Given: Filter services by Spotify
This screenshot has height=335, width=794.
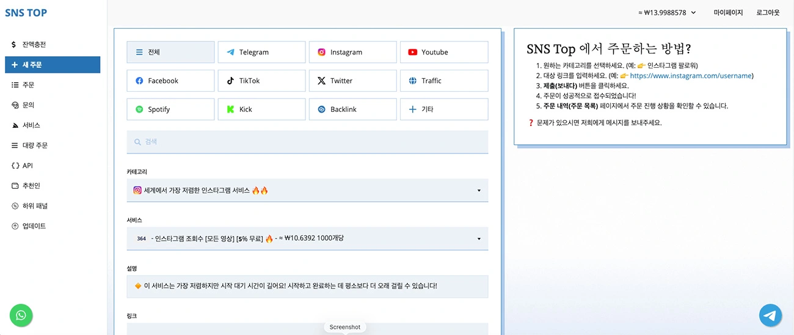Looking at the screenshot, I should pyautogui.click(x=170, y=109).
